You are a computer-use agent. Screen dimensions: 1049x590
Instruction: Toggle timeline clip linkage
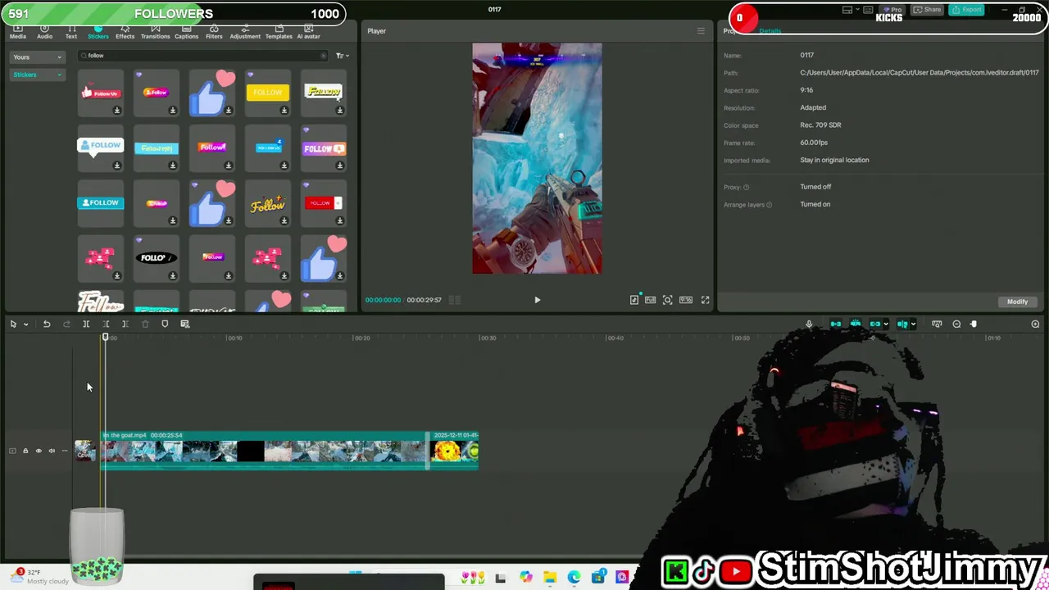point(874,324)
